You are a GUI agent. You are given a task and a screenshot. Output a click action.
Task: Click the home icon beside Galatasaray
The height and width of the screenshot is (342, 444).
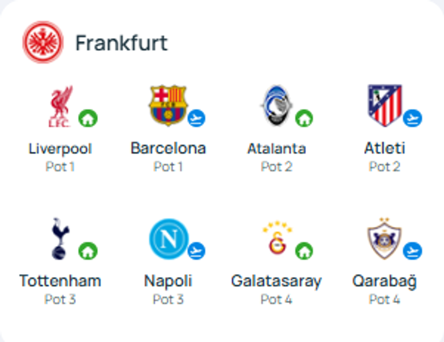(304, 251)
